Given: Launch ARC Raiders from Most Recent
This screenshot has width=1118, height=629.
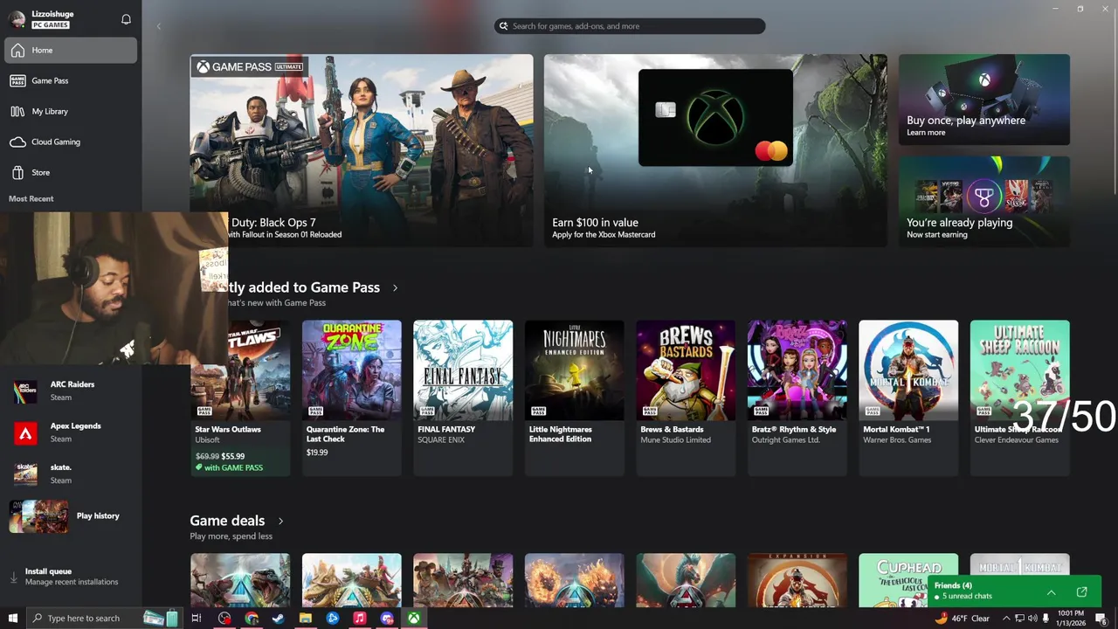Looking at the screenshot, I should click(71, 391).
